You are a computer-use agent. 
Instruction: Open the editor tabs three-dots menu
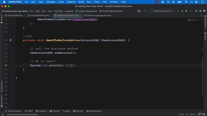coord(202,15)
